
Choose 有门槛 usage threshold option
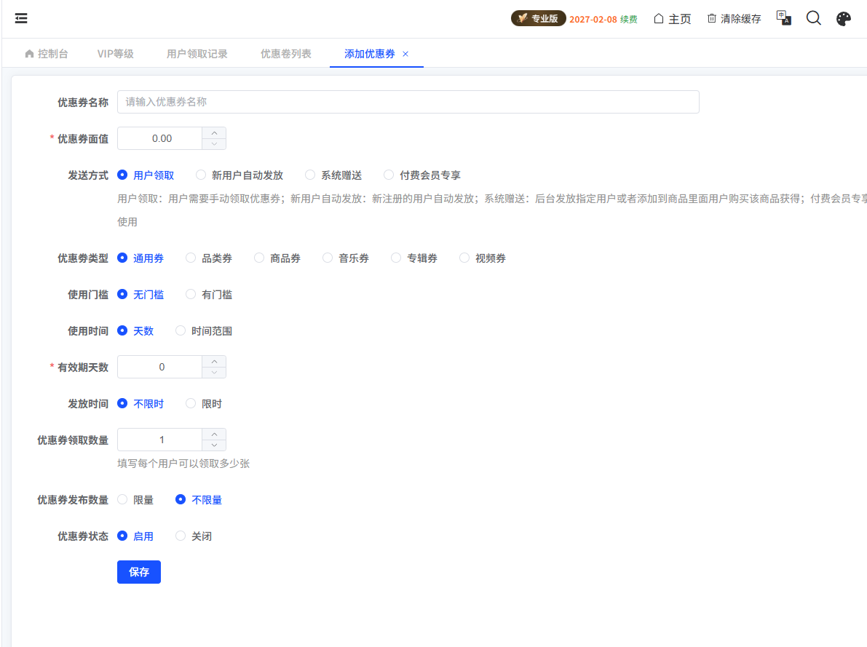[190, 294]
